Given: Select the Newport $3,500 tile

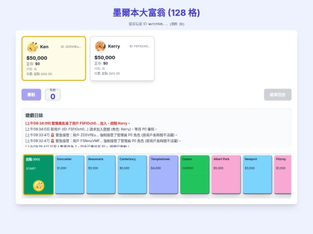Looking at the screenshot, I should (257, 174).
